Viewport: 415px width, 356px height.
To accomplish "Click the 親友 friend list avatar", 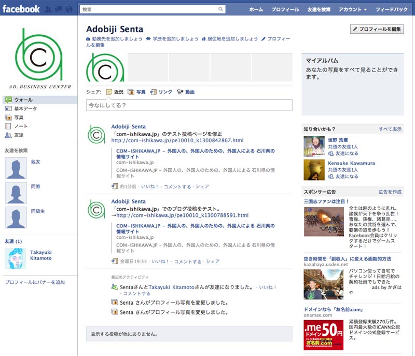I will click(x=16, y=168).
